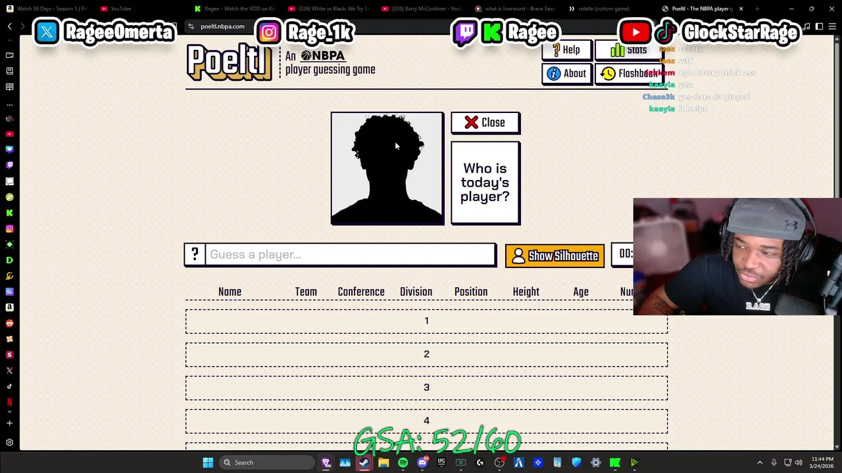The height and width of the screenshot is (473, 842).
Task: Click the Division column header
Action: [416, 292]
